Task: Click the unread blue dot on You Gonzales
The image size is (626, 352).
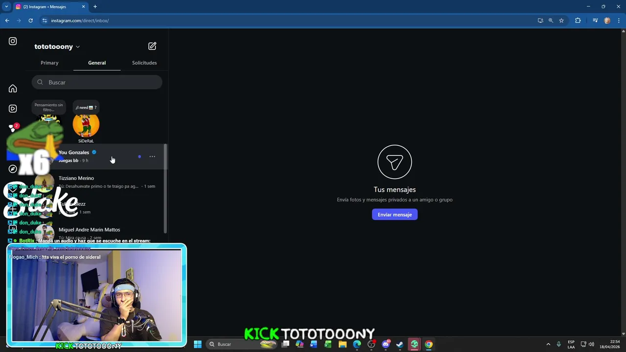Action: click(x=139, y=157)
